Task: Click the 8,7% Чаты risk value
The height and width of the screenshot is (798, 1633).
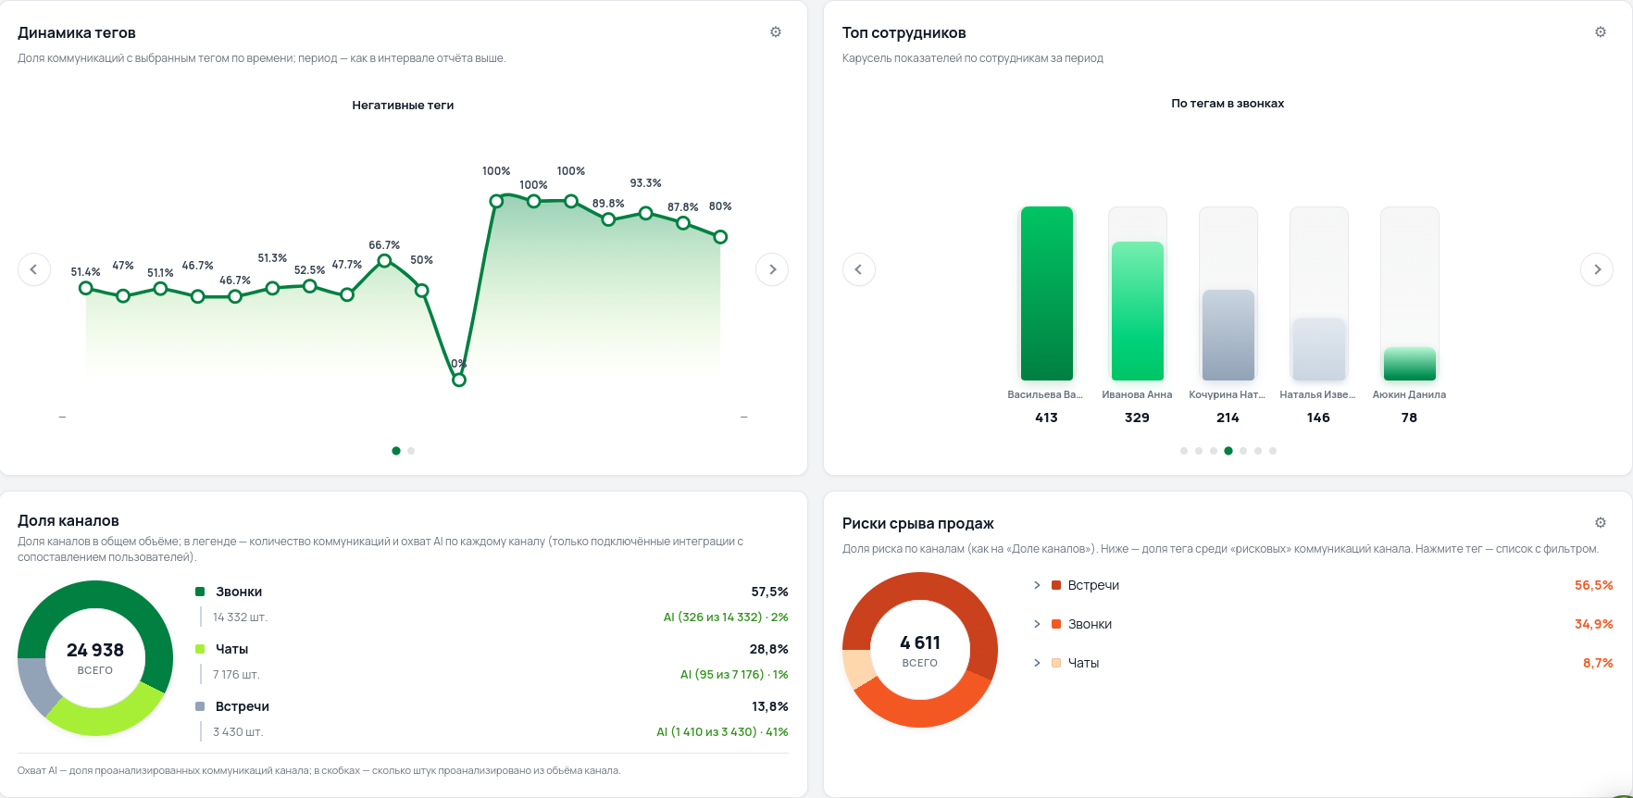Action: [x=1598, y=663]
